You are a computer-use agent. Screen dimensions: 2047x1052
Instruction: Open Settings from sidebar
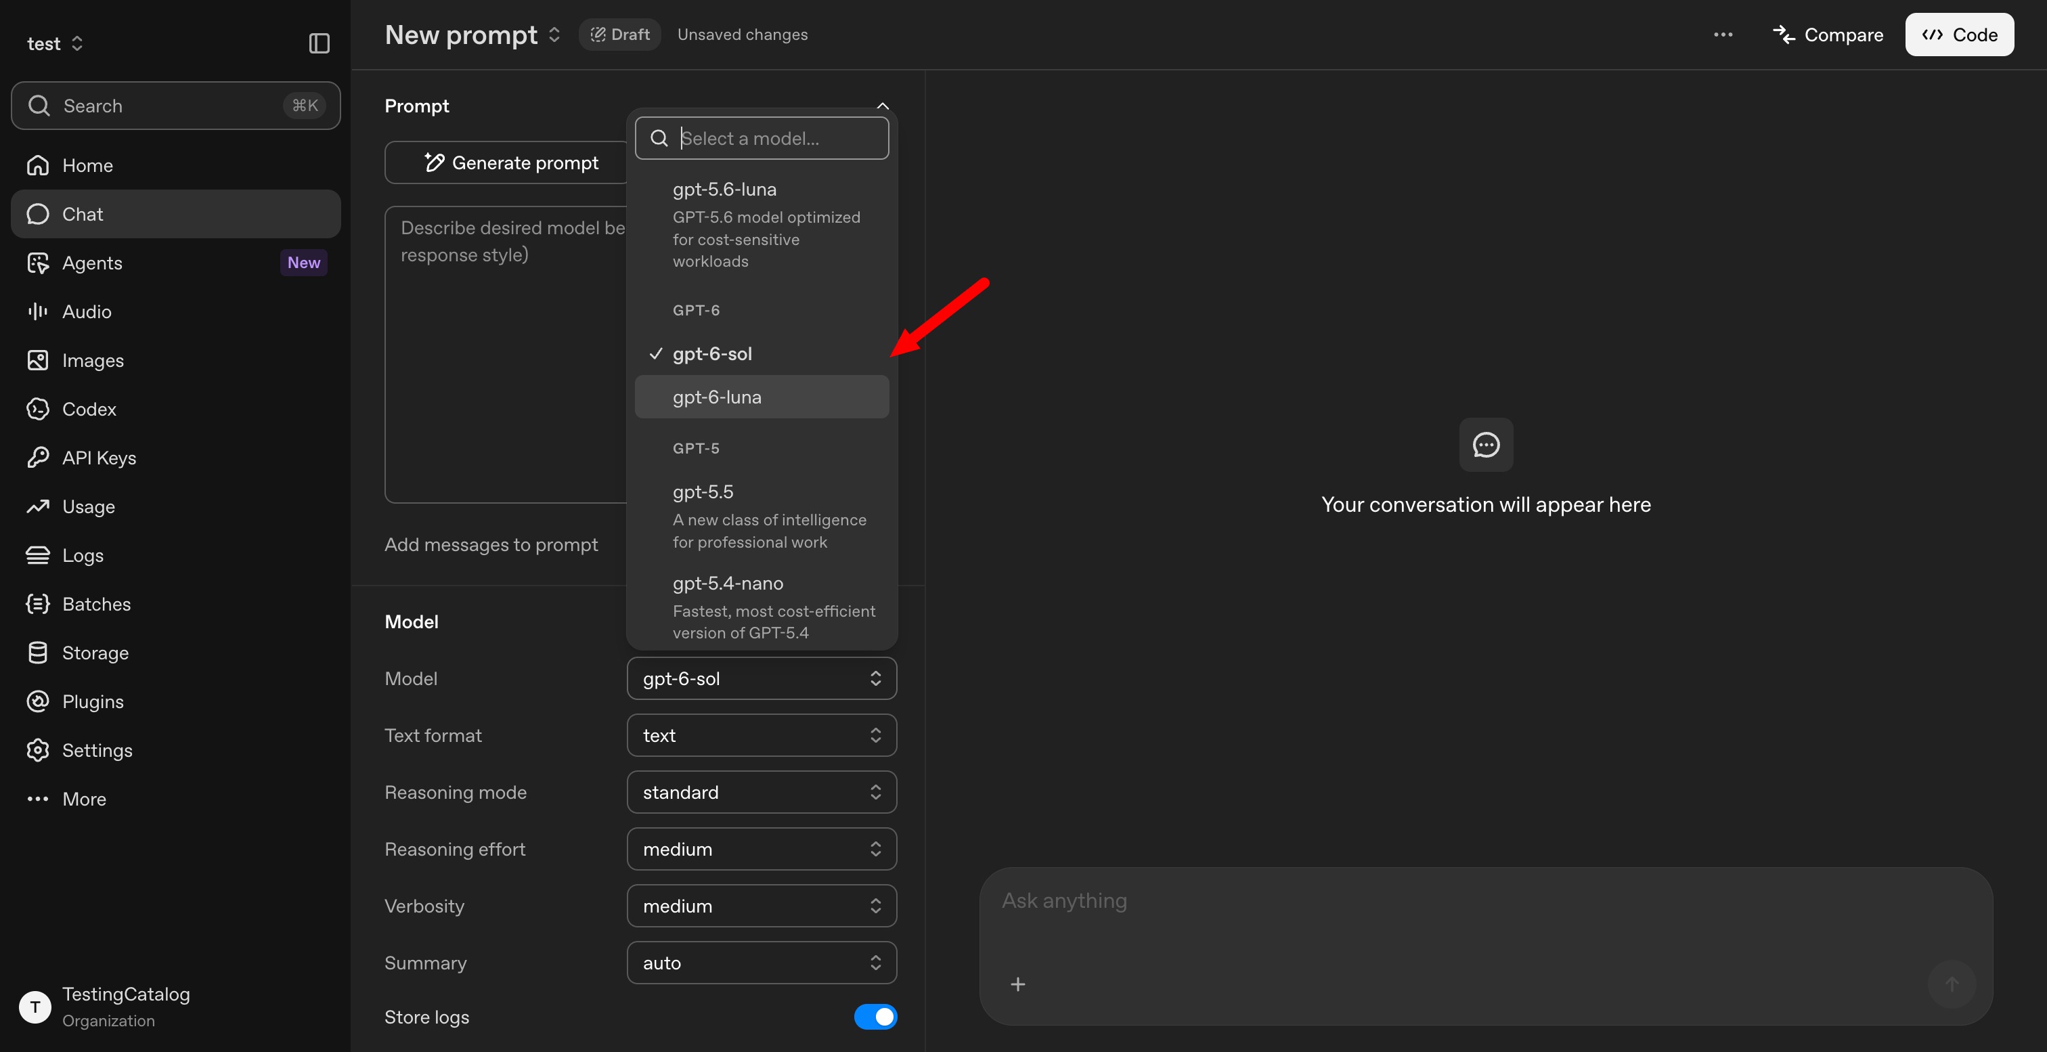point(175,750)
